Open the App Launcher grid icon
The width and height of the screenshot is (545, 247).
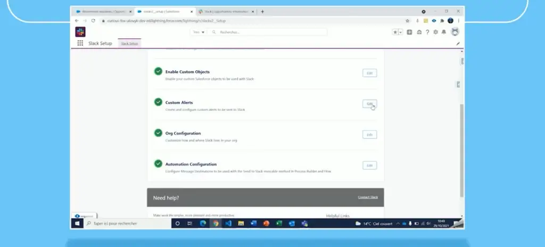[80, 43]
